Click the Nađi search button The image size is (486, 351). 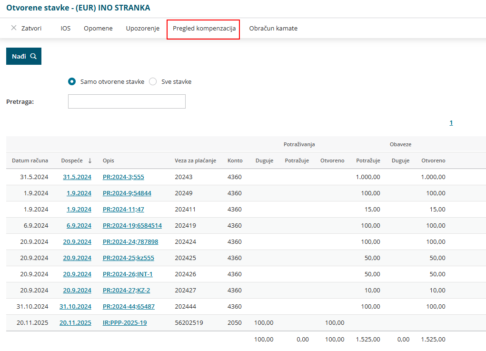pyautogui.click(x=24, y=56)
